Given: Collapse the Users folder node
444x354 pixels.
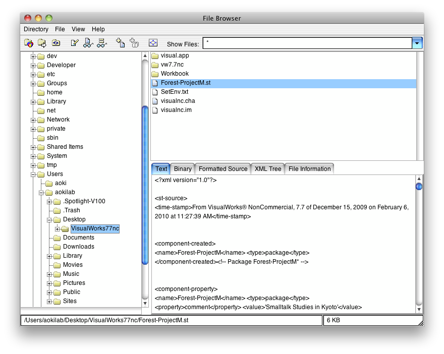Looking at the screenshot, I should 33,174.
